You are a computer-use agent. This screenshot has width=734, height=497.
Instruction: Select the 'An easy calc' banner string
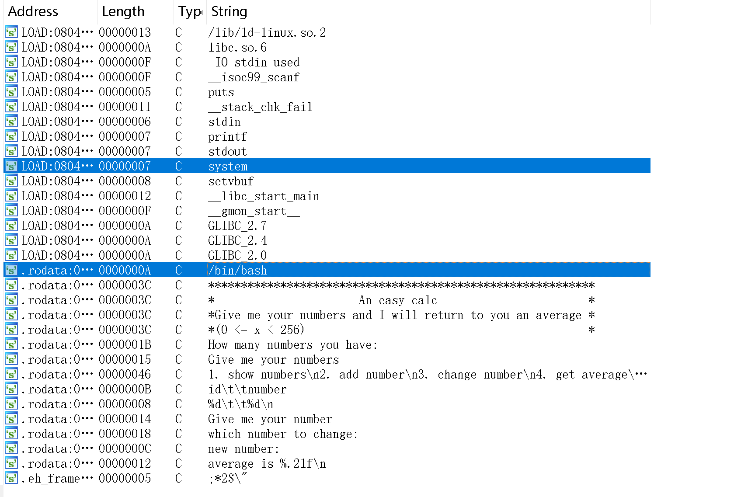(x=398, y=300)
